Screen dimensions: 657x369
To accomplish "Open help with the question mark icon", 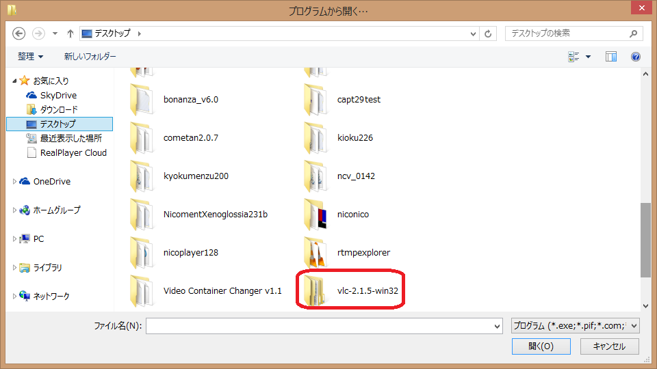I will pyautogui.click(x=636, y=57).
